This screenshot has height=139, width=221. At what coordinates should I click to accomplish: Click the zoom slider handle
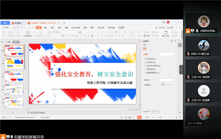160,117
